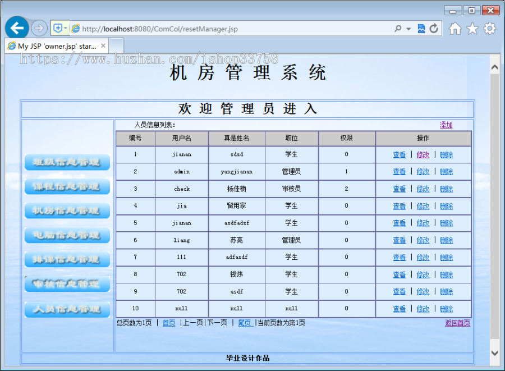Click the back navigation arrow

pyautogui.click(x=17, y=28)
